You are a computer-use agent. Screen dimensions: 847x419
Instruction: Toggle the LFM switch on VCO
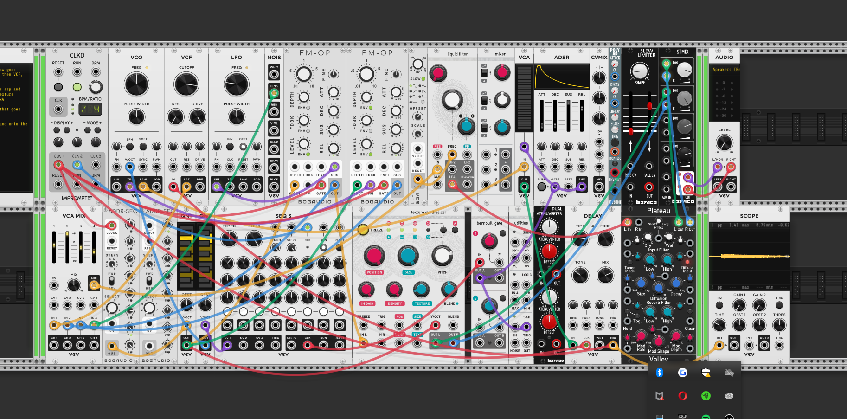pos(130,147)
